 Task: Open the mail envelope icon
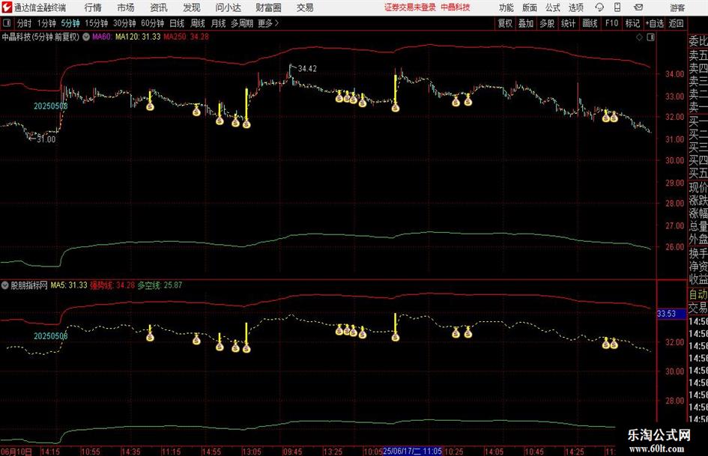[638, 7]
